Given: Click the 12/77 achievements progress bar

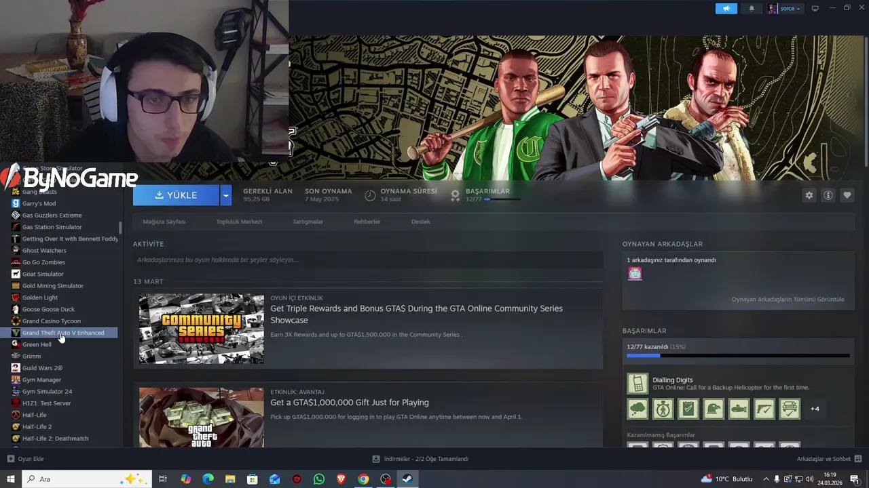Looking at the screenshot, I should [x=738, y=355].
